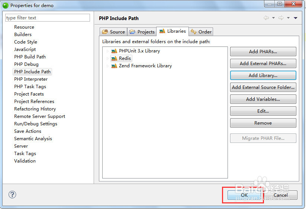Expand the Zend Framework Library node
Screen dimensions: 306x209
coord(107,66)
